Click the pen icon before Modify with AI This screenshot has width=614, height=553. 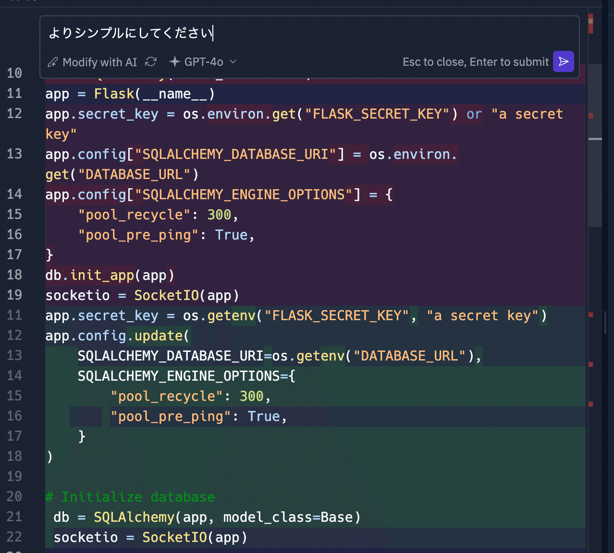pyautogui.click(x=53, y=62)
